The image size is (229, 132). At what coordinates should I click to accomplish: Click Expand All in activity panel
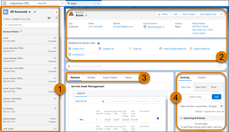pos(209,112)
